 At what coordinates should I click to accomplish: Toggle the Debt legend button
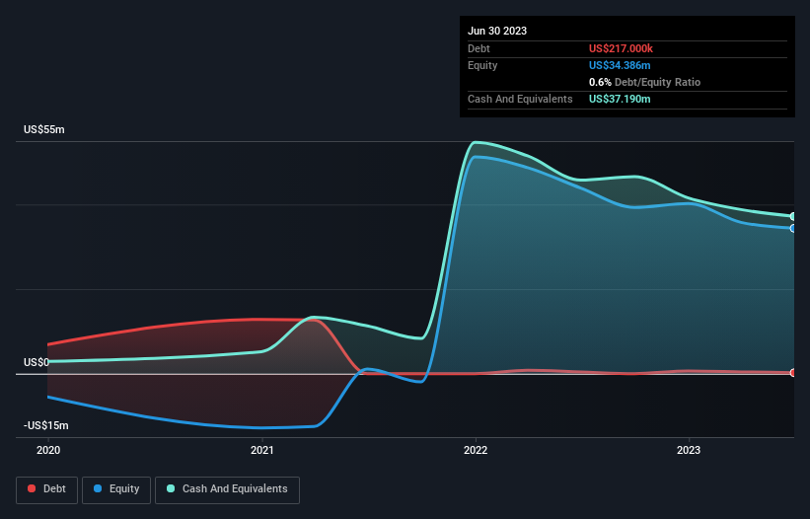click(x=47, y=489)
